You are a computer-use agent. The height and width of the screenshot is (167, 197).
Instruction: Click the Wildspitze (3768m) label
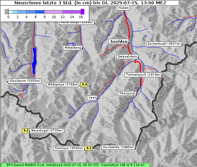pos(63,84)
